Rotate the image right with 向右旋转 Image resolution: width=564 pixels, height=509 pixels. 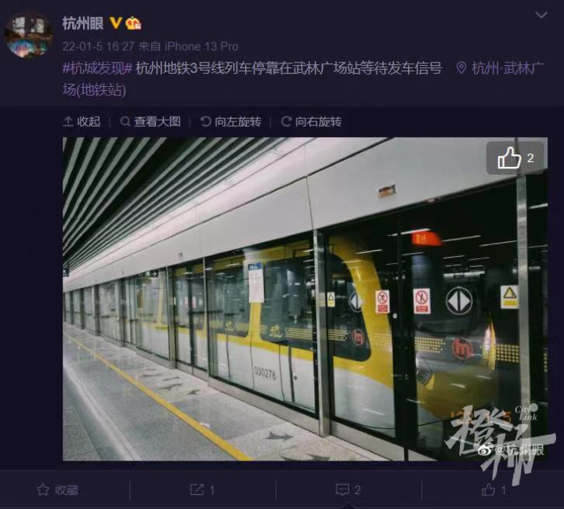(311, 122)
